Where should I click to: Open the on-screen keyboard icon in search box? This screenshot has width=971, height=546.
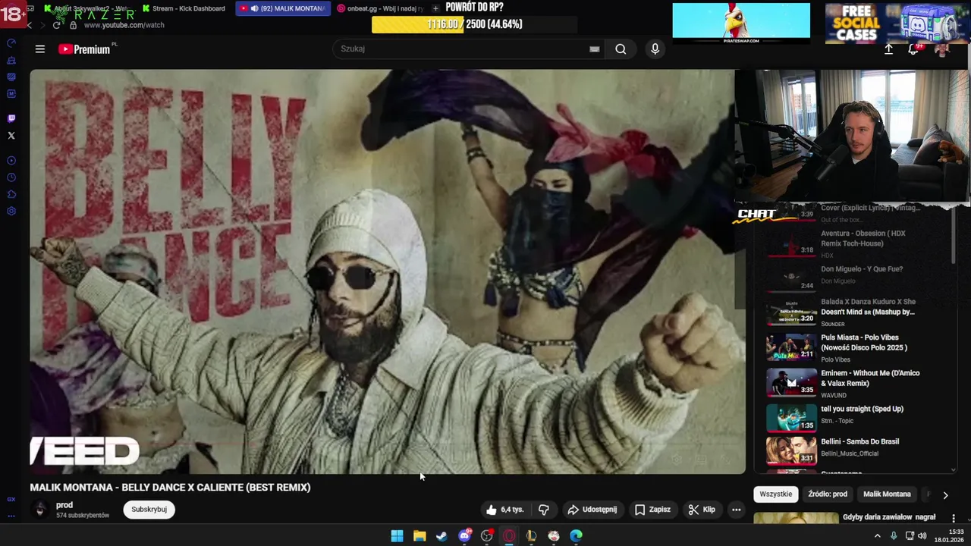[595, 49]
